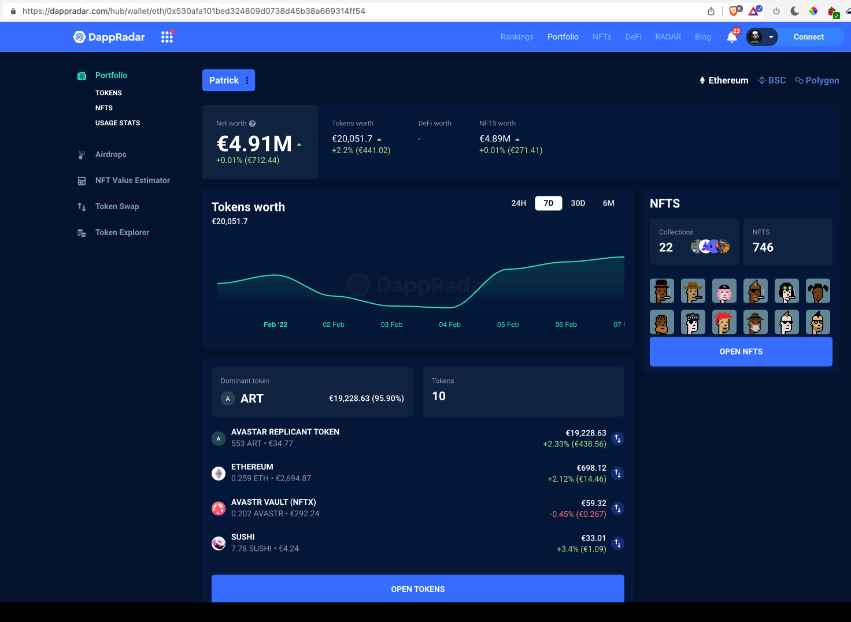Viewport: 851px width, 622px height.
Task: Click the Brave shield icon
Action: pos(734,11)
